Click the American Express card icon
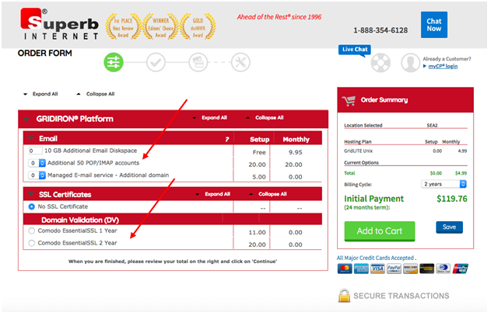 pyautogui.click(x=361, y=269)
